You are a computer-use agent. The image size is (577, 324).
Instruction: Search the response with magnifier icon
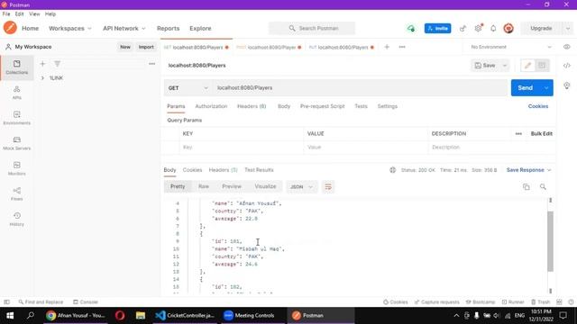point(543,186)
